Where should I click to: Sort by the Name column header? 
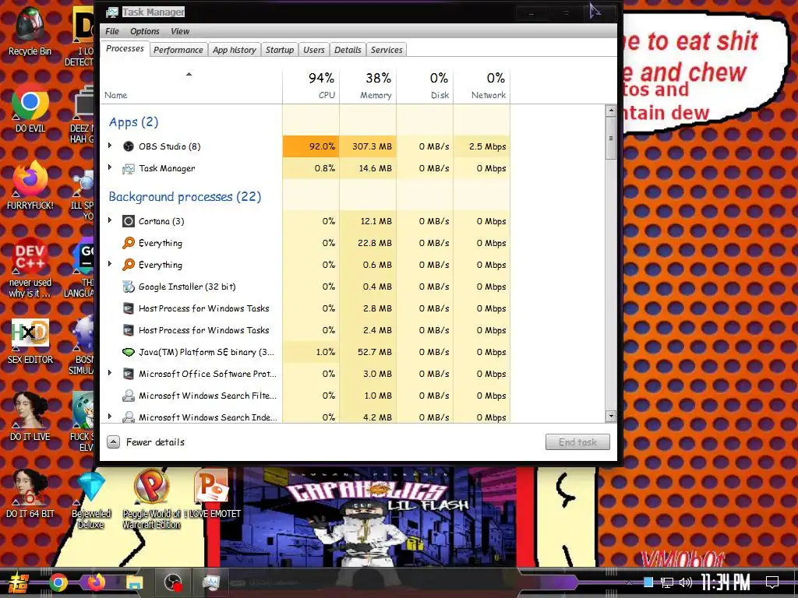click(192, 86)
